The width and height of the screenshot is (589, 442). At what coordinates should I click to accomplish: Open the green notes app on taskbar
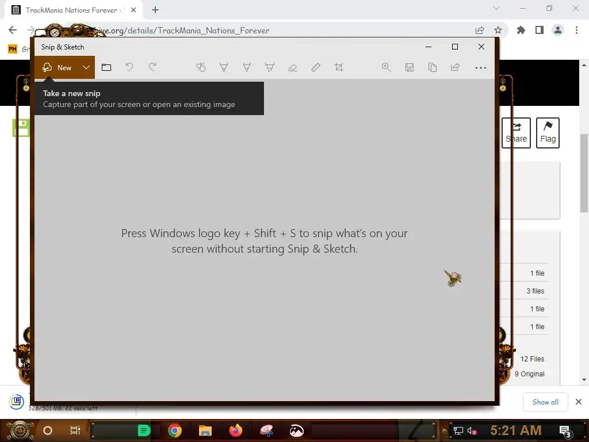144,430
